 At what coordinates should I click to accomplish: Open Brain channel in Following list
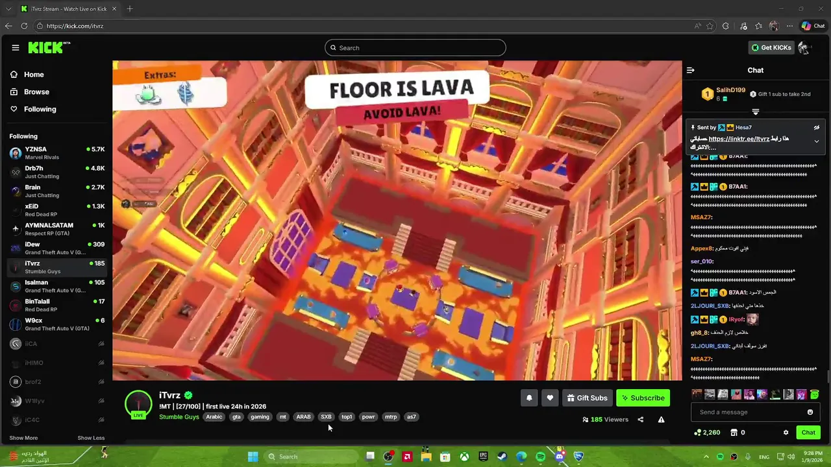pos(57,191)
